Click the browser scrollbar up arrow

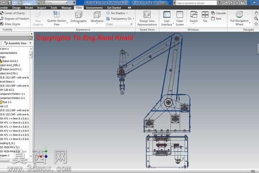31,49
